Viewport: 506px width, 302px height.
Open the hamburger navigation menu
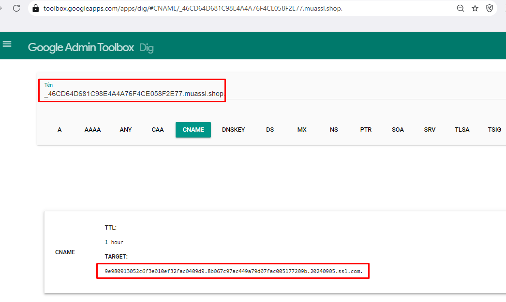click(7, 44)
